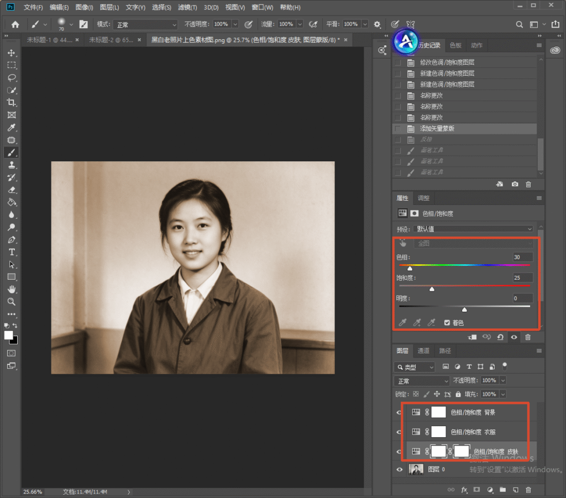
Task: Select the Lasso tool
Action: click(12, 77)
